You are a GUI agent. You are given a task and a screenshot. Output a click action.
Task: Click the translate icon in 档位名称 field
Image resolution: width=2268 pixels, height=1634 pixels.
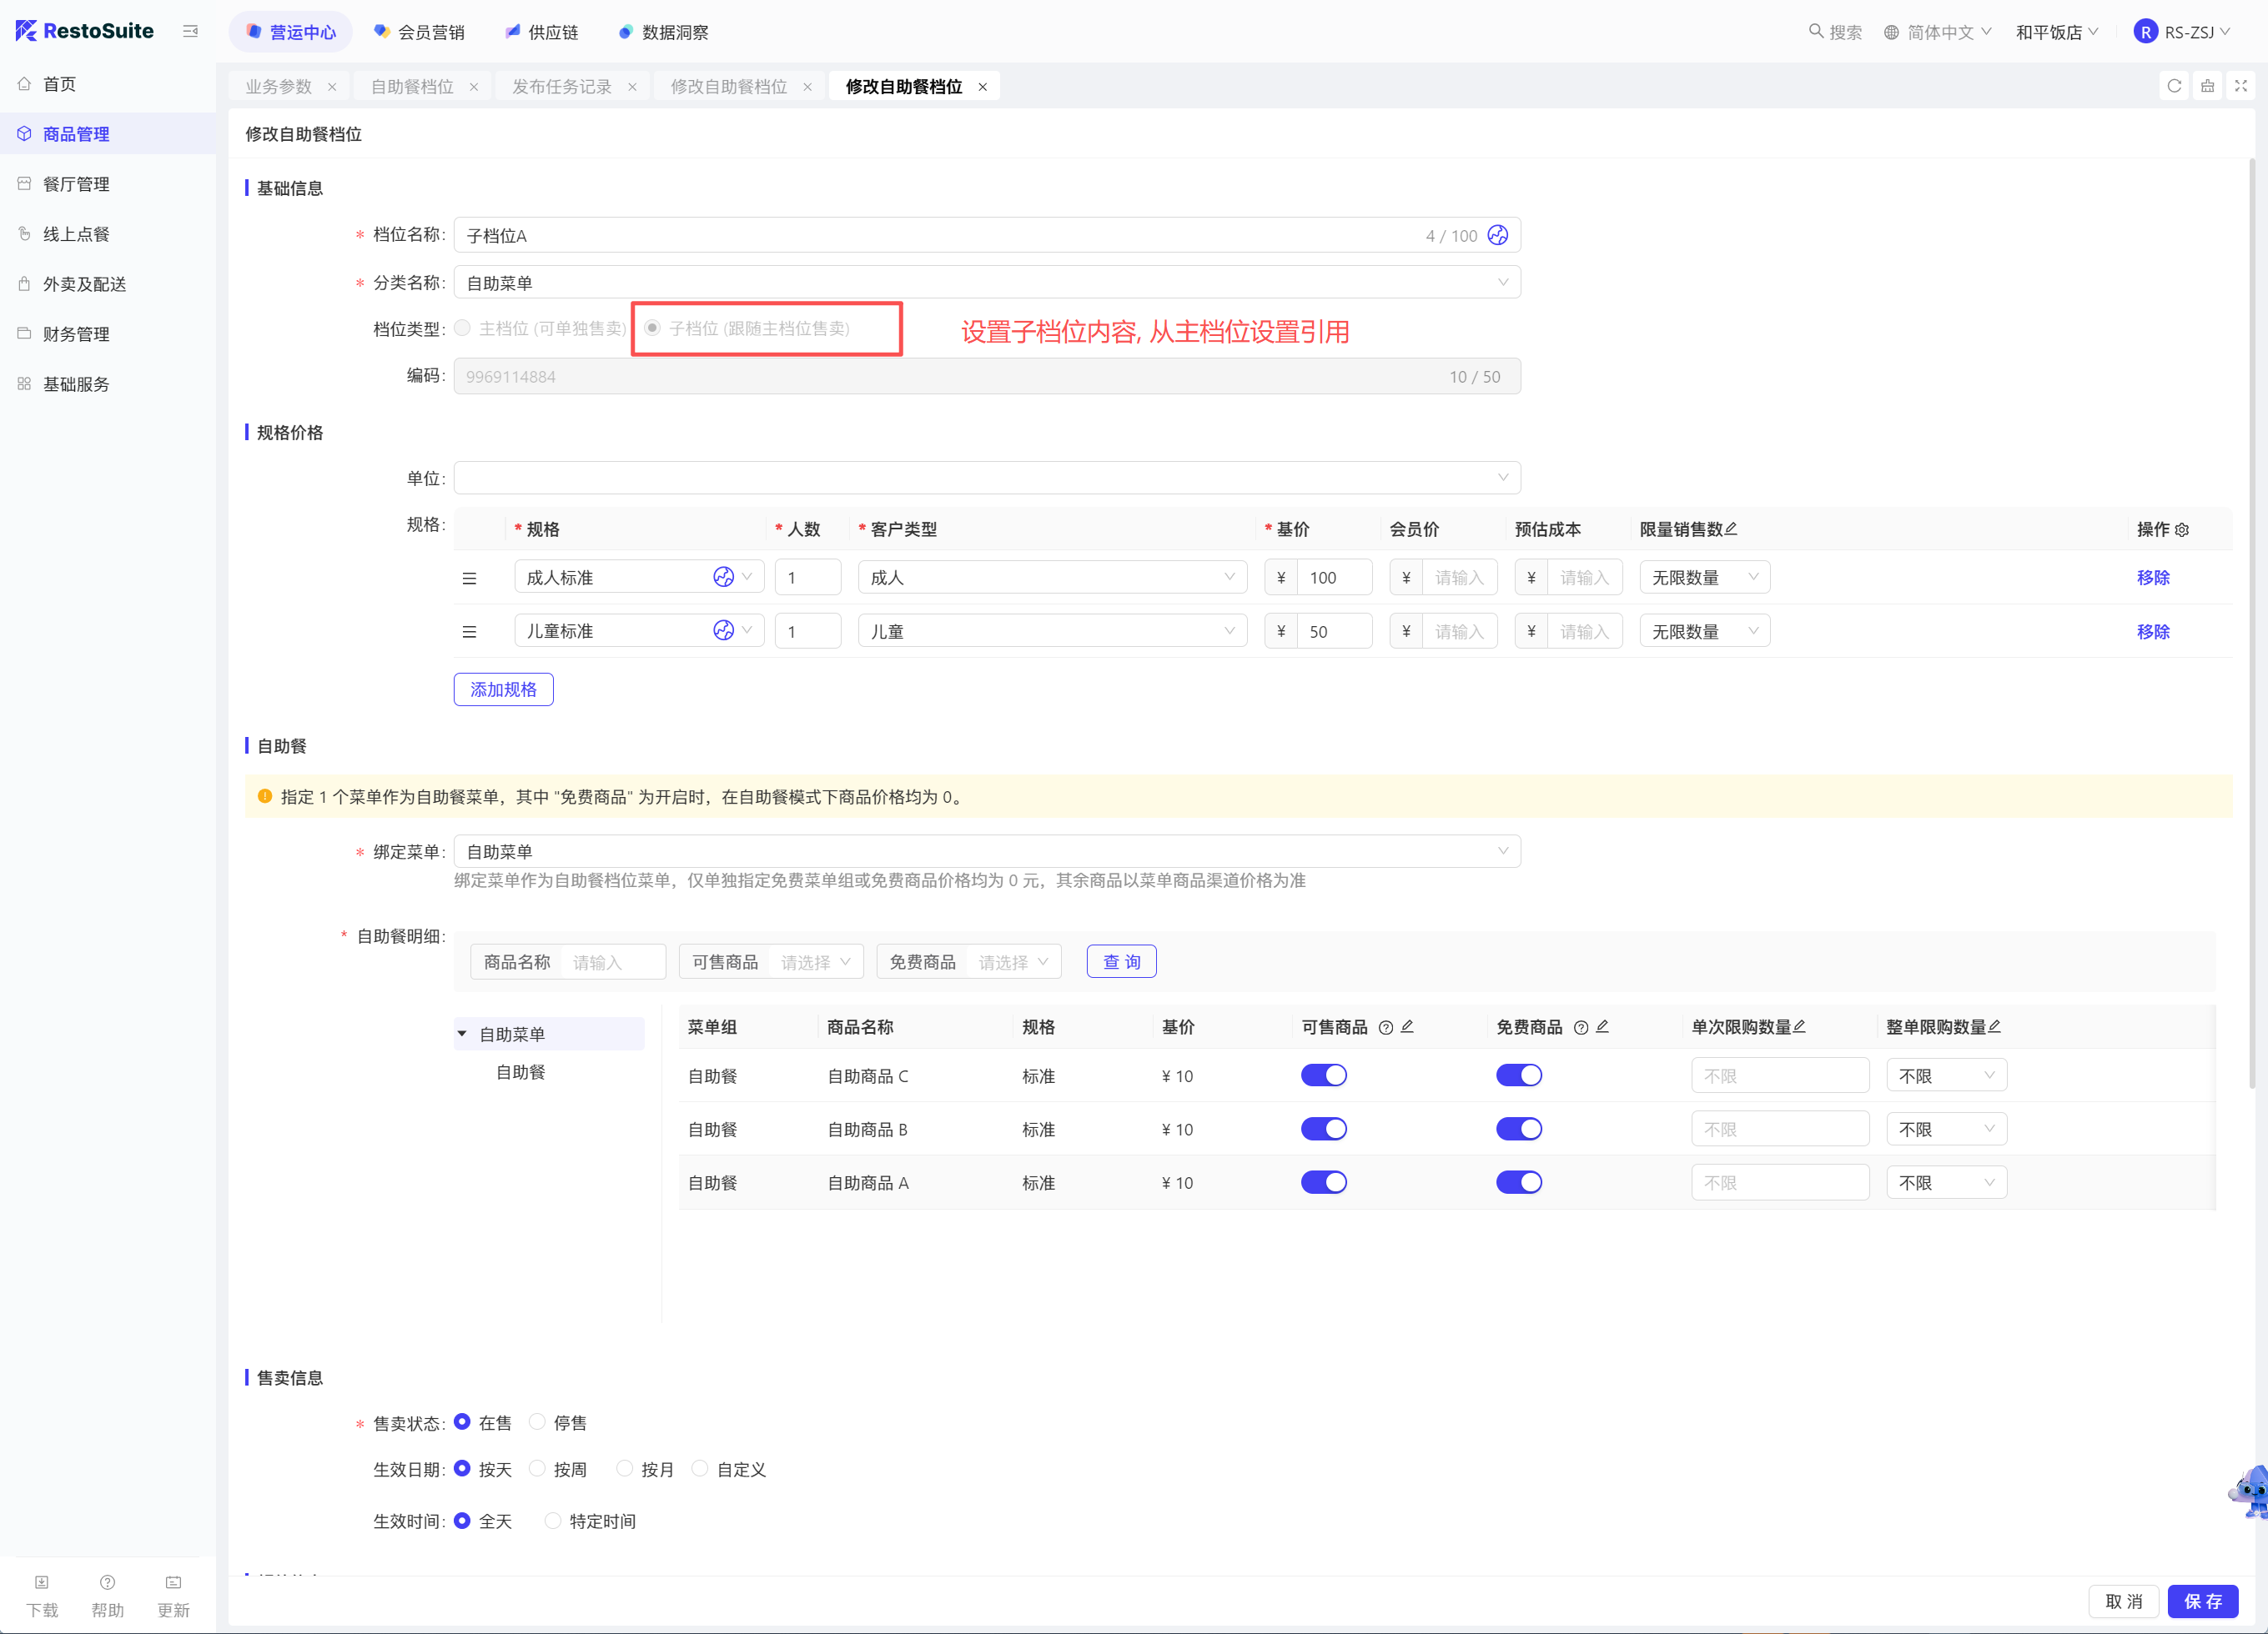[x=1497, y=235]
